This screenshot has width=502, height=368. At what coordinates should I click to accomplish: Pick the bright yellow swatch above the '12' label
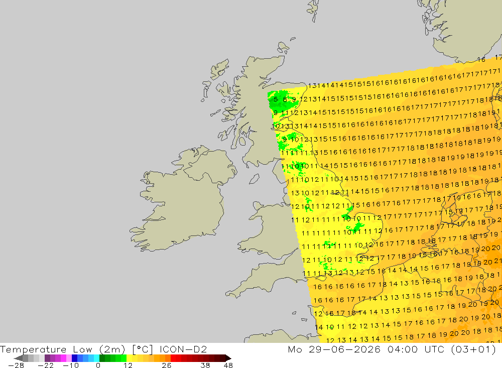tap(130, 358)
